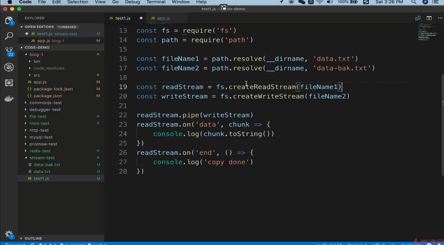This screenshot has height=245, width=444.
Task: Open Spotlight search in the menu bar
Action: (414, 2)
